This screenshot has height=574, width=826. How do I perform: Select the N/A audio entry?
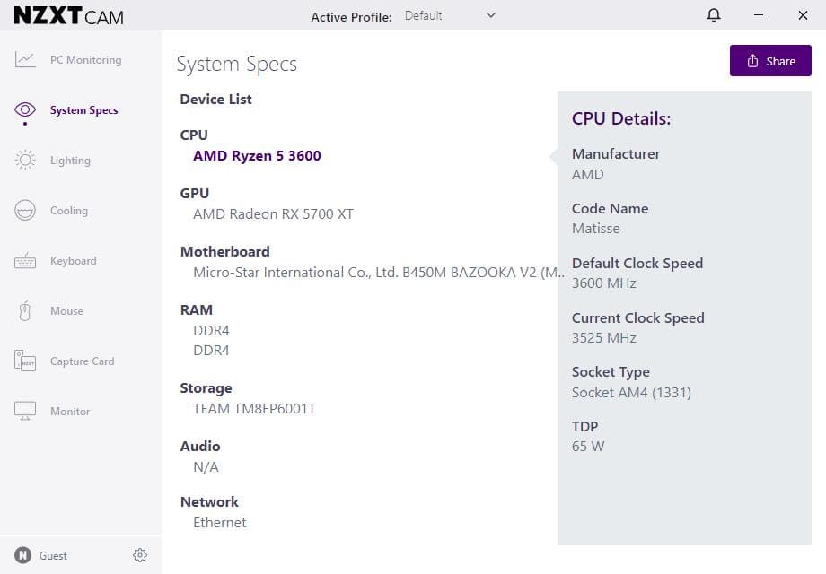point(206,466)
